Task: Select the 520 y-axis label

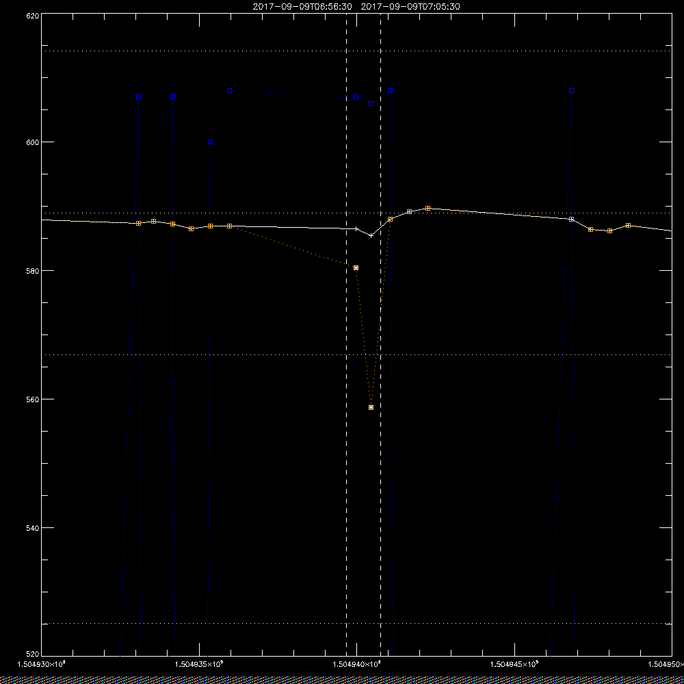Action: click(32, 654)
